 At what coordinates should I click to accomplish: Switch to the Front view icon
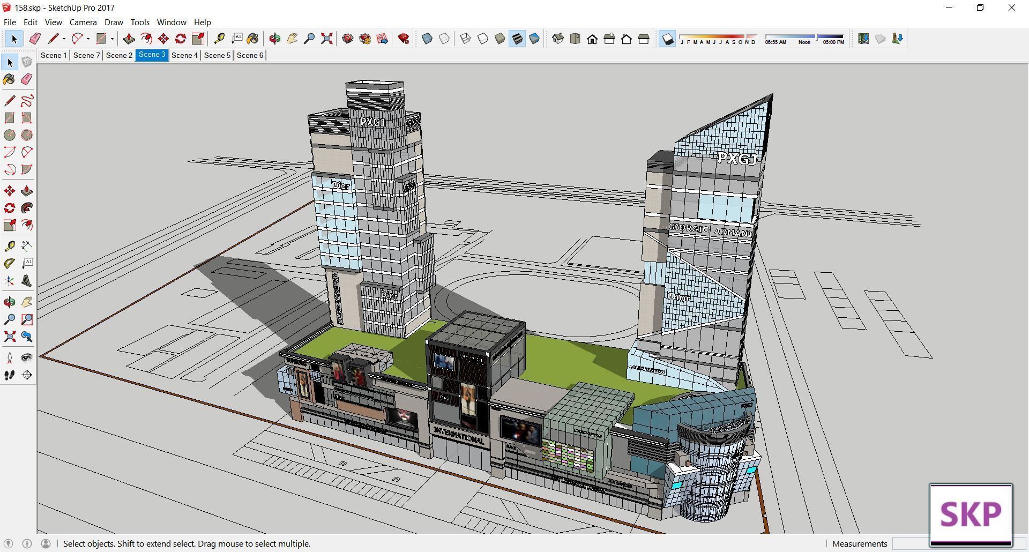point(592,39)
